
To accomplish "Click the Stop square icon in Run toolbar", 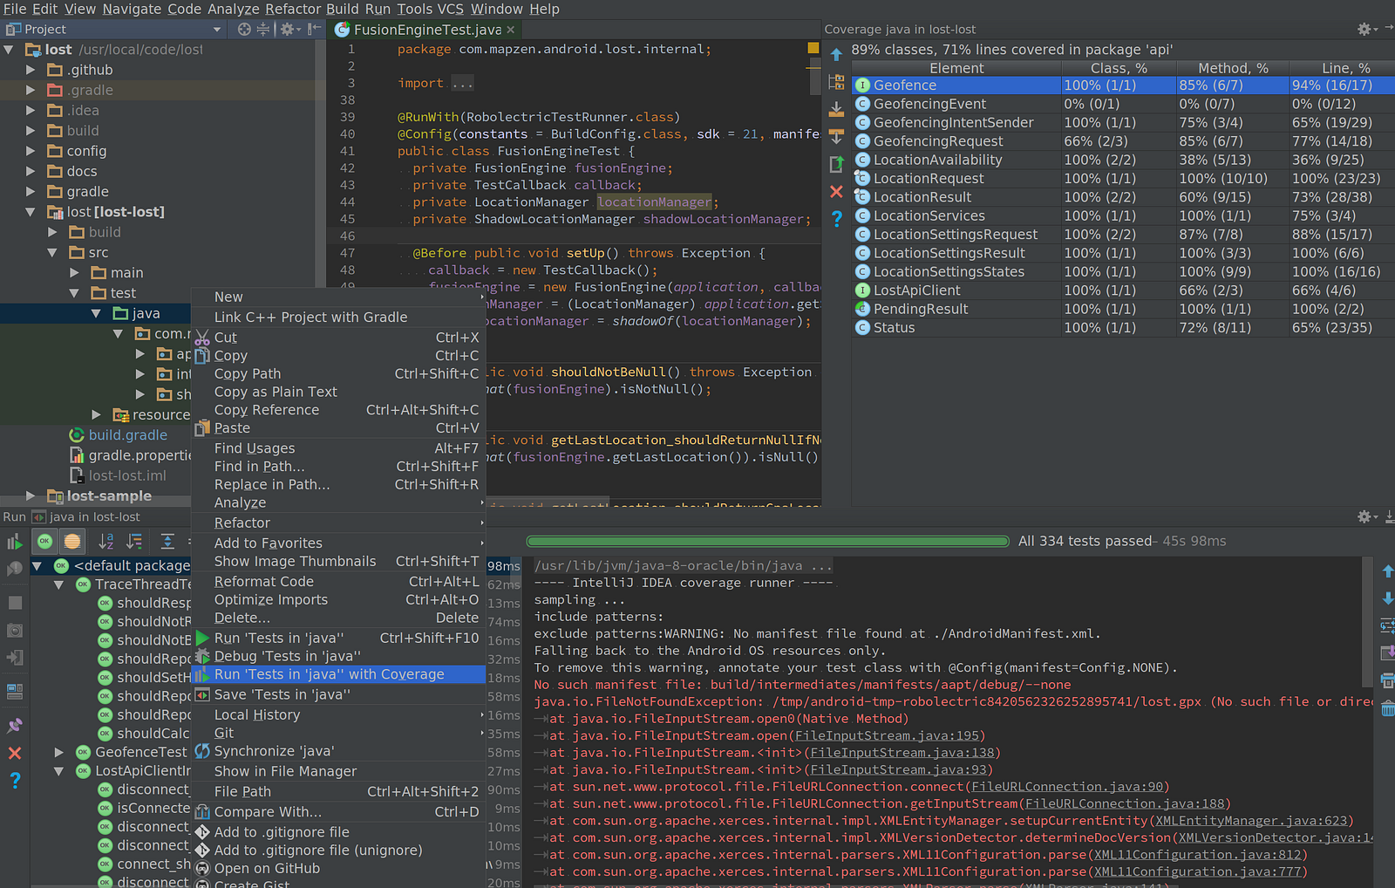I will (x=15, y=603).
